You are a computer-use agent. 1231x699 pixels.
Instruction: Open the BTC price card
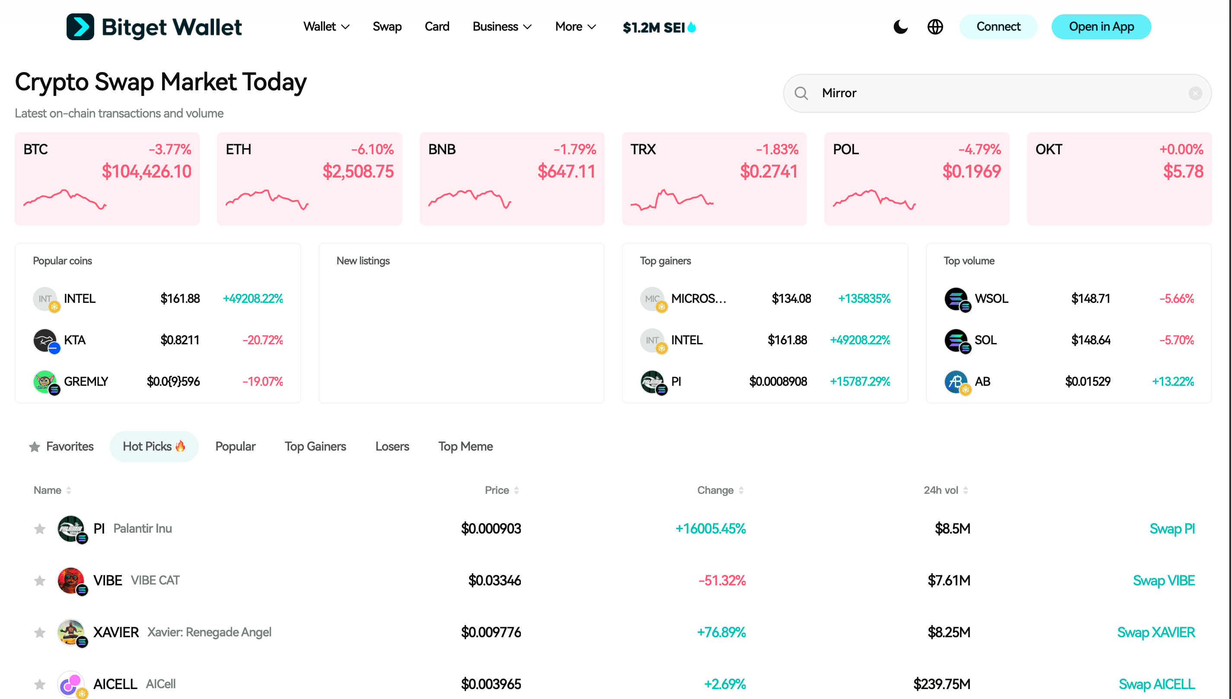point(107,178)
